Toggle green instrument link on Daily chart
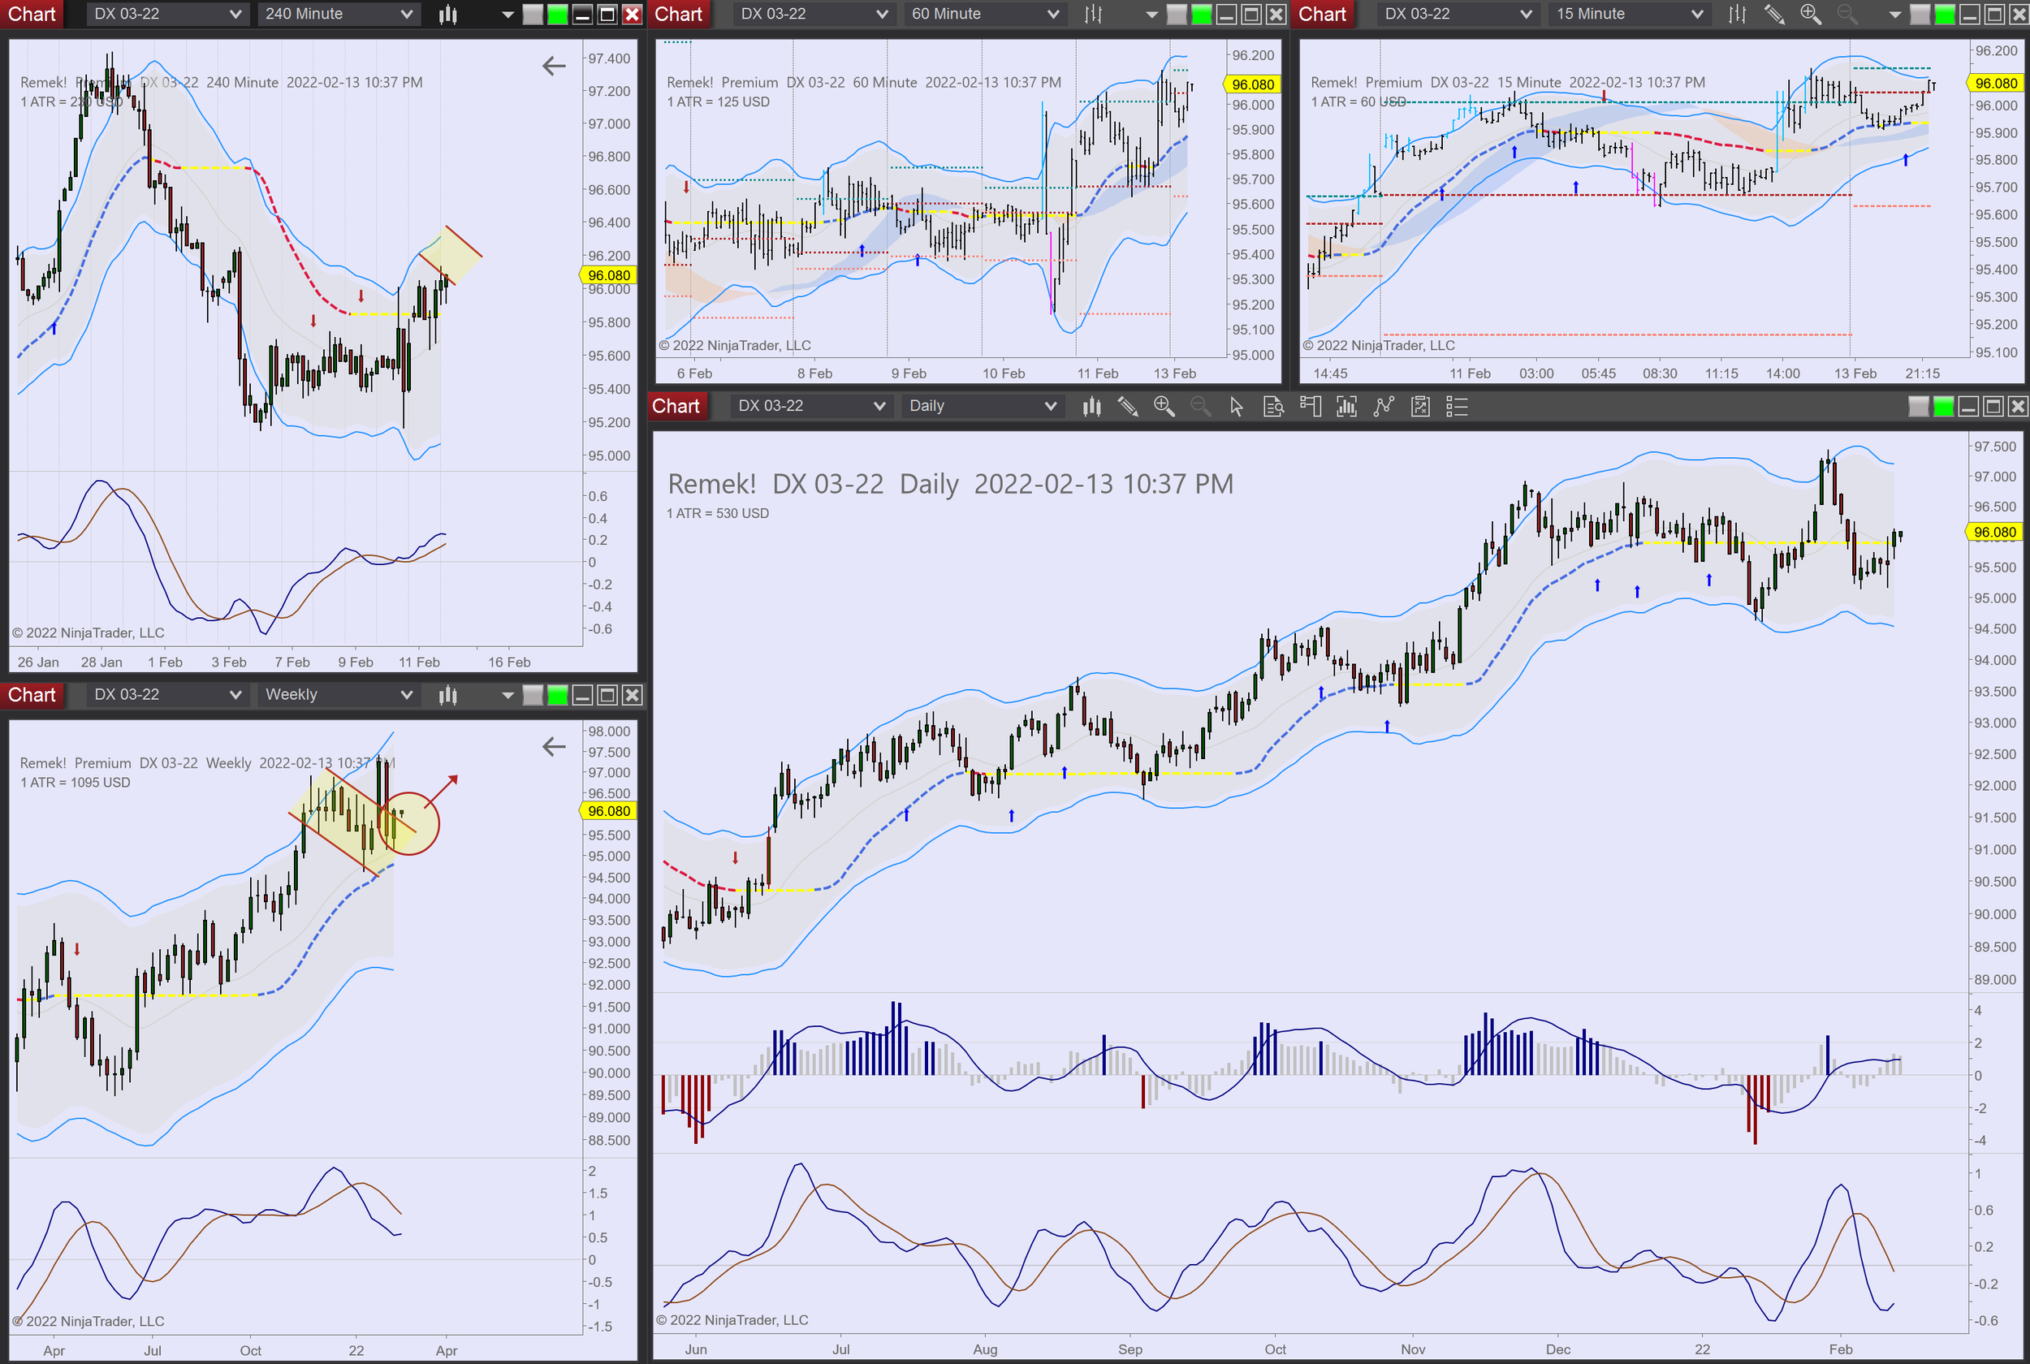The image size is (2030, 1364). 1943,406
